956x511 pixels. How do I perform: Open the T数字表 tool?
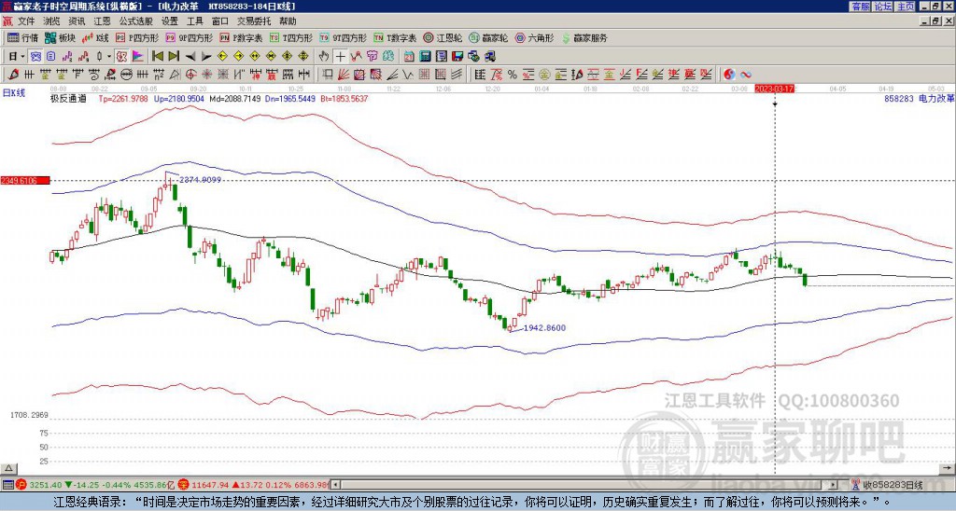(x=395, y=37)
